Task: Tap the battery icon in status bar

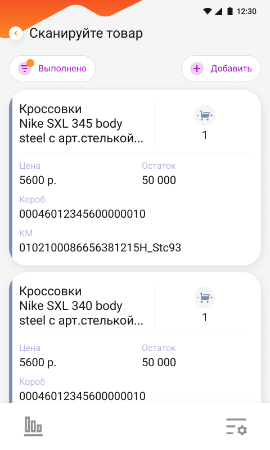Action: [230, 11]
